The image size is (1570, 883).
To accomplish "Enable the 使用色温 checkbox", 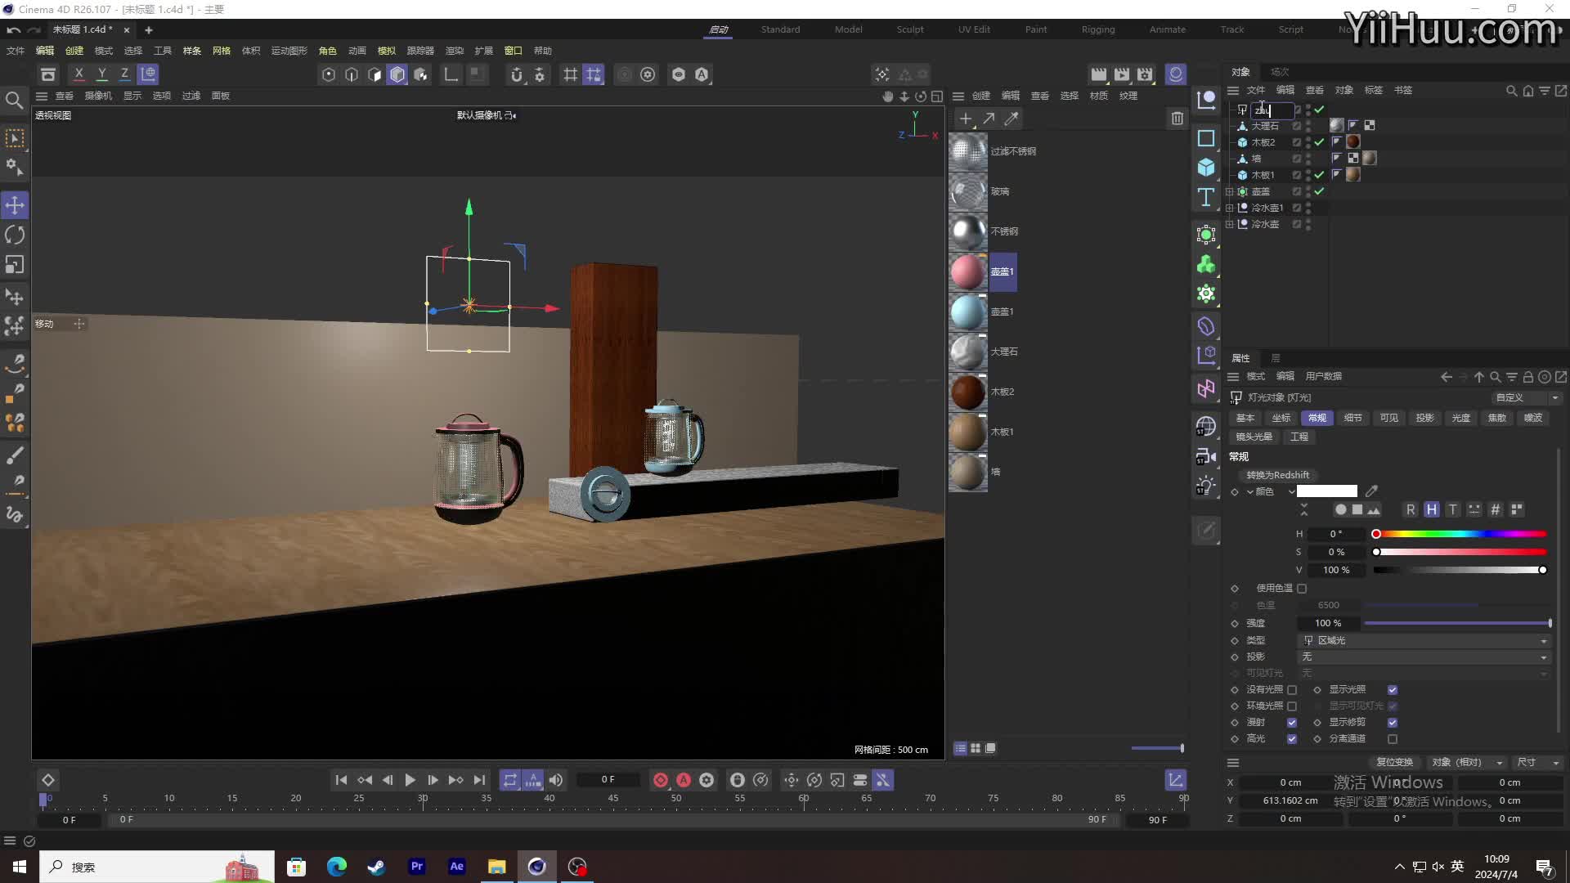I will 1302,588.
